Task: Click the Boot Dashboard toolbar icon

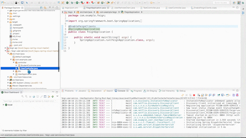Action: 67,3
